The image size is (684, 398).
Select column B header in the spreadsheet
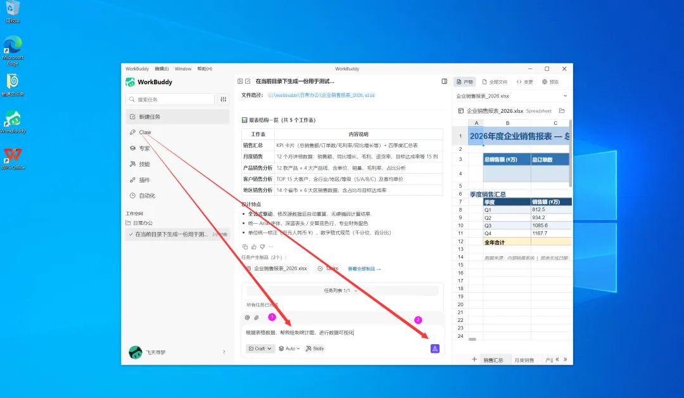coord(507,123)
